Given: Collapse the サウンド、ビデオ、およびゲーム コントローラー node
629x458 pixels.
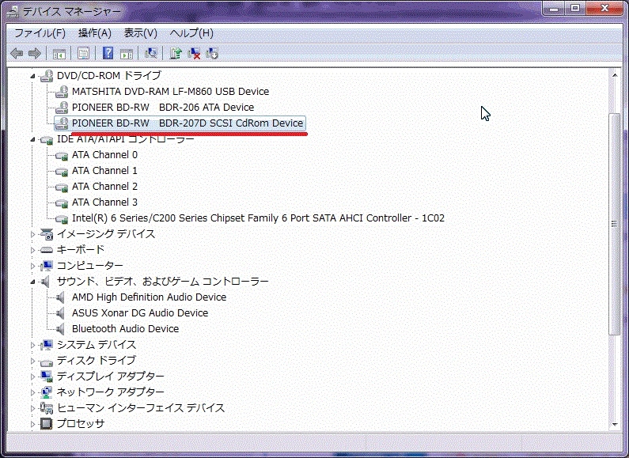Looking at the screenshot, I should tap(32, 282).
